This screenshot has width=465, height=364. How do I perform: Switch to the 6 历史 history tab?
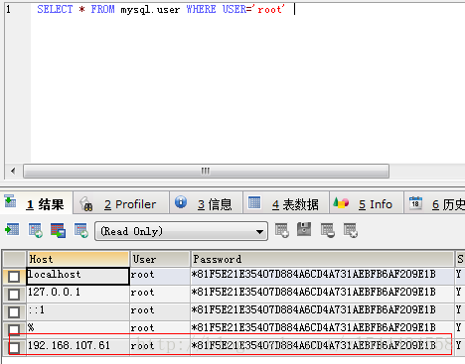click(x=434, y=203)
